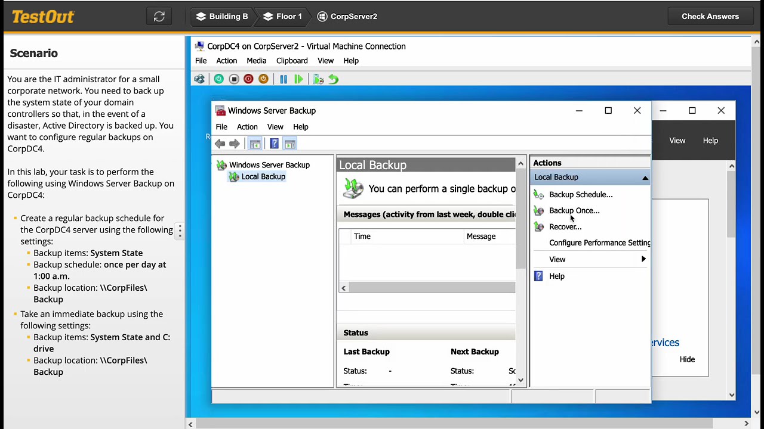Click the TestOut refresh icon button
The image size is (764, 429).
[x=159, y=17]
